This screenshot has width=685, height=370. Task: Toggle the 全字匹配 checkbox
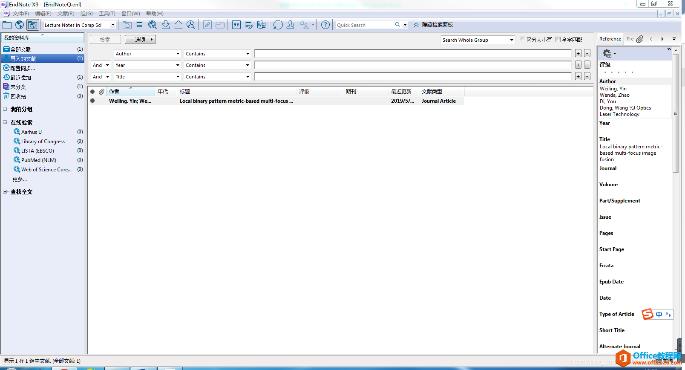(x=558, y=40)
